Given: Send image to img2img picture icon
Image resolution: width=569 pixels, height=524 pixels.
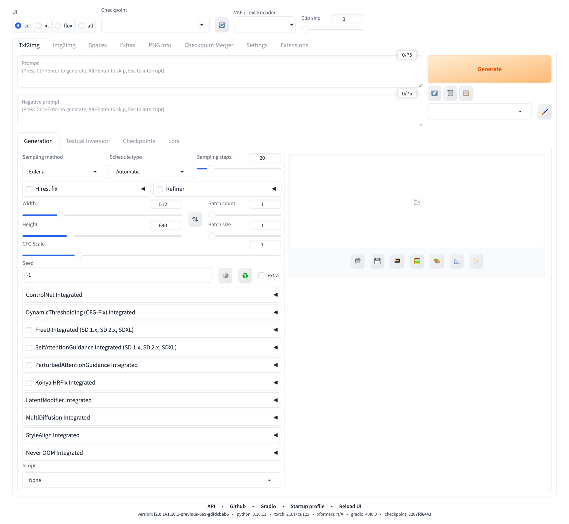Looking at the screenshot, I should coord(417,261).
